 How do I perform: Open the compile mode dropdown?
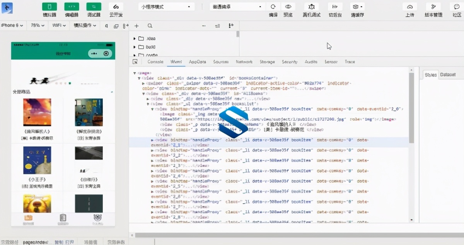coord(237,7)
